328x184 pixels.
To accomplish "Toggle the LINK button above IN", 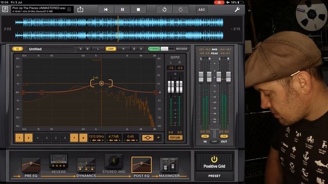I will coord(205,136).
